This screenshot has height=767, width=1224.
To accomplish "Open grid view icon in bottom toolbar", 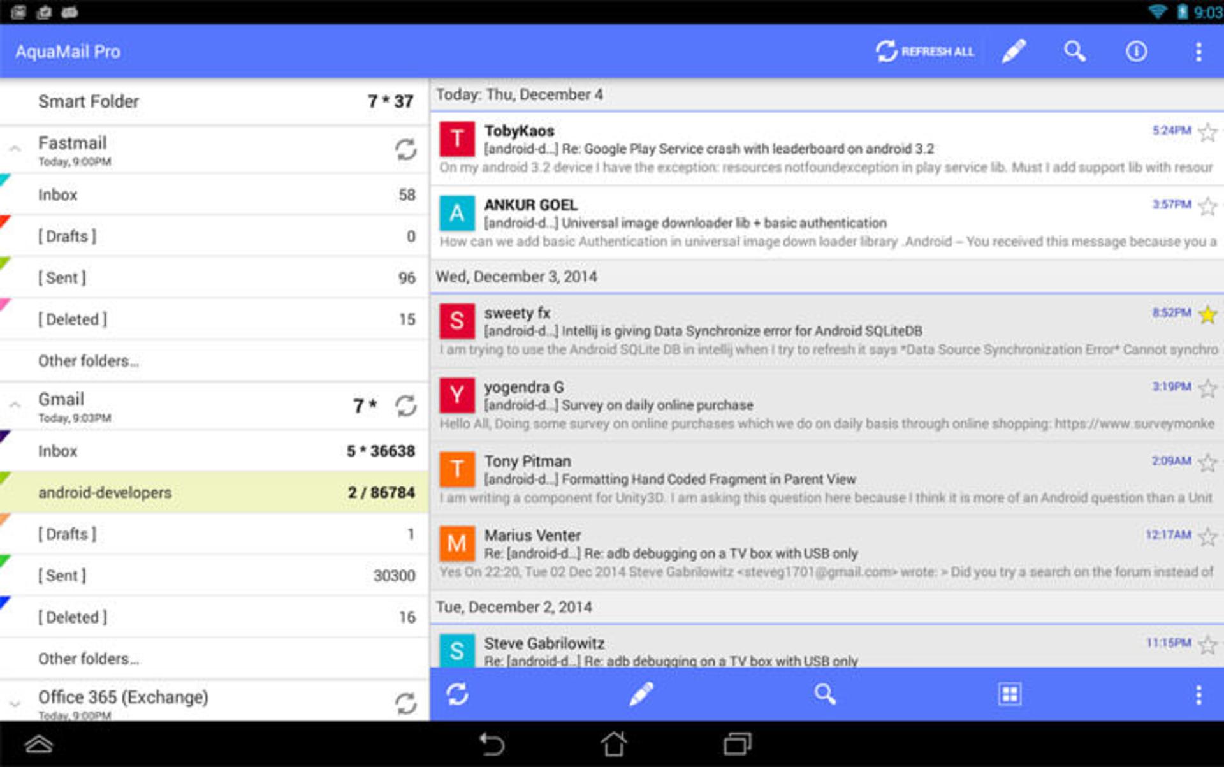I will (x=1009, y=694).
